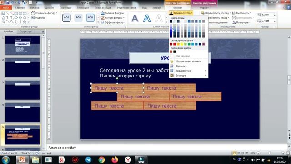291x164 pixels.
Task: Pick red from standard colors
Action: [x=175, y=44]
